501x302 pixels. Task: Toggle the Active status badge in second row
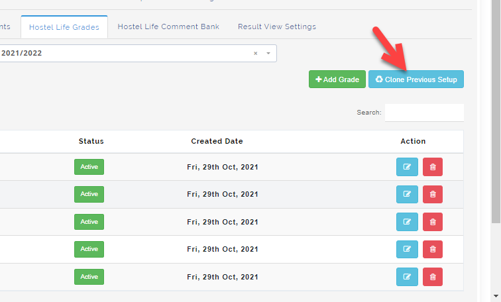89,194
